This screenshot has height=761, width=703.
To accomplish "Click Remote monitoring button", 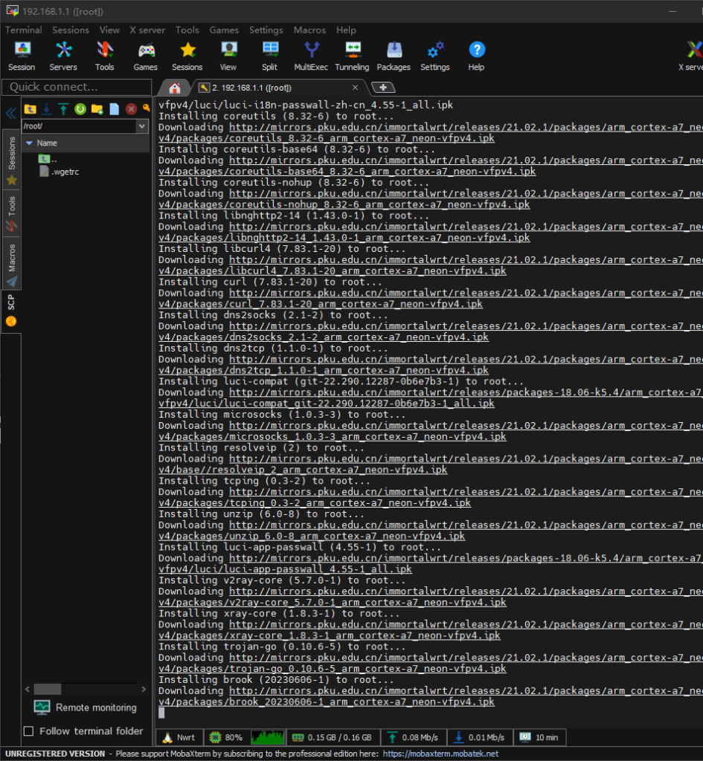I will click(x=86, y=707).
